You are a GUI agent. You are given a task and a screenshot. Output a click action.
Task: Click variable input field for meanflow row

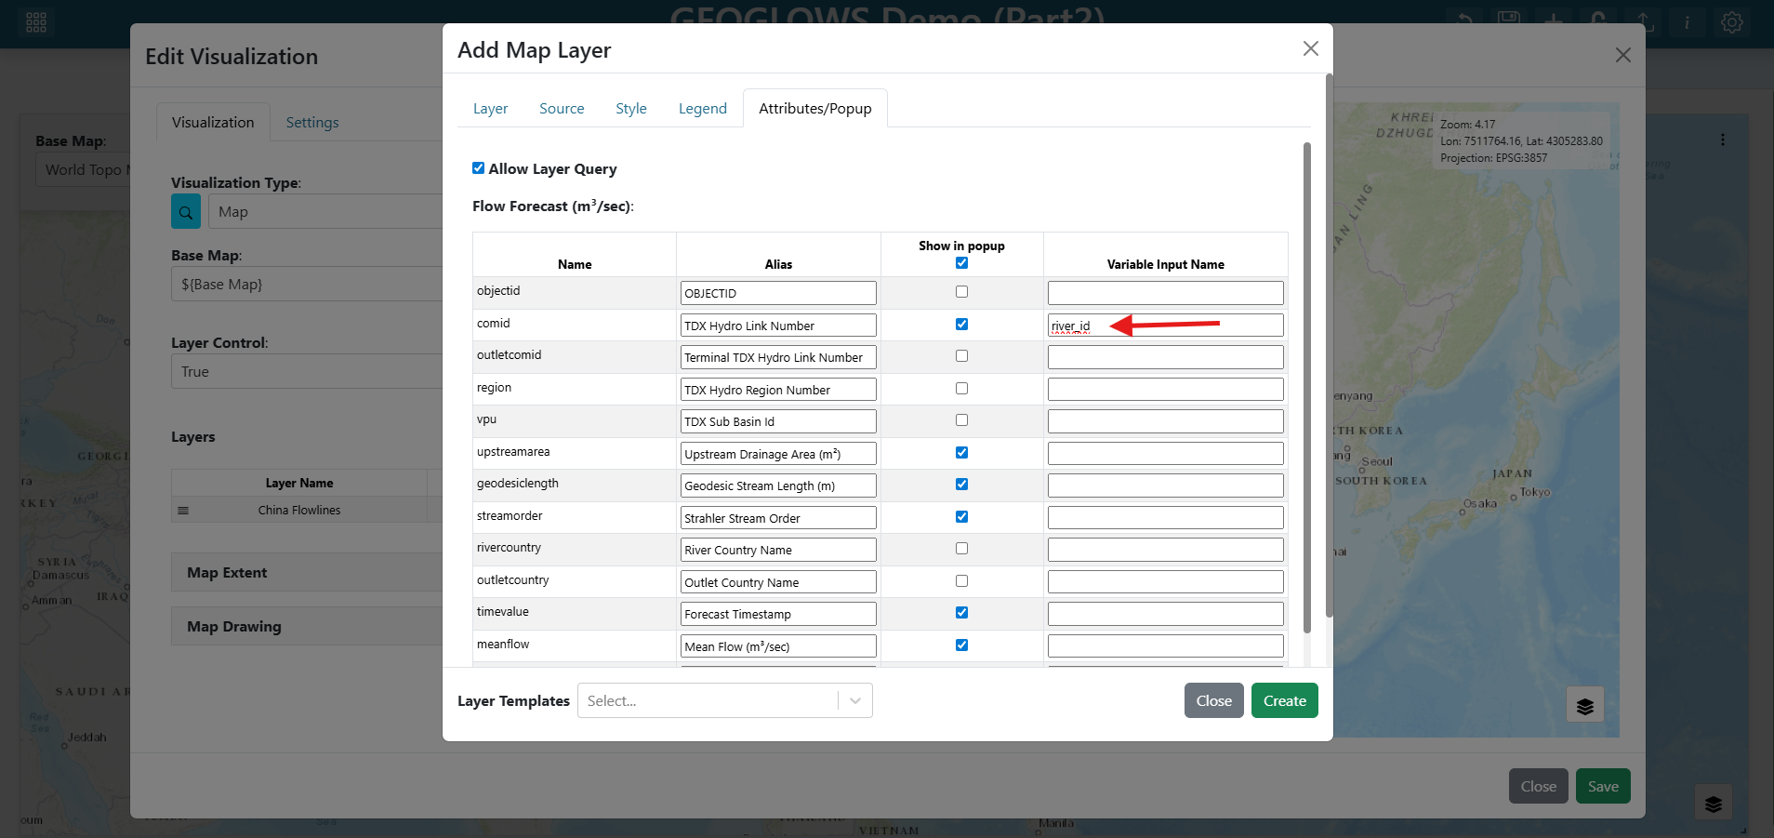coord(1165,646)
